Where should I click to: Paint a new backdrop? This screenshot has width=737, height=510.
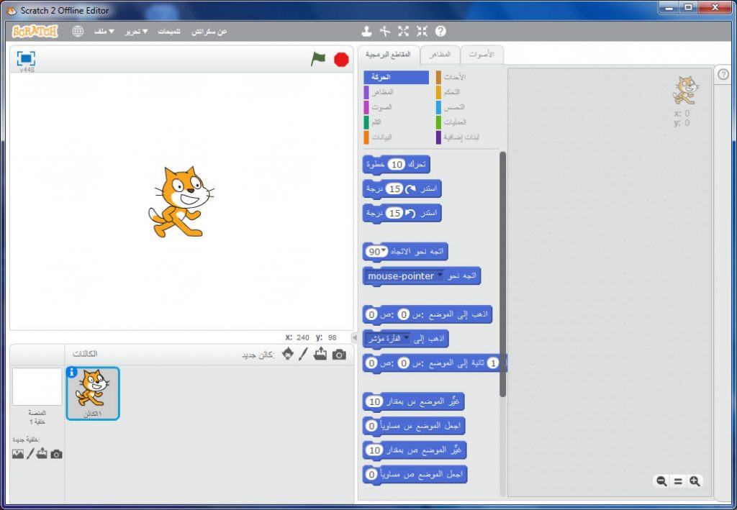pyautogui.click(x=30, y=454)
